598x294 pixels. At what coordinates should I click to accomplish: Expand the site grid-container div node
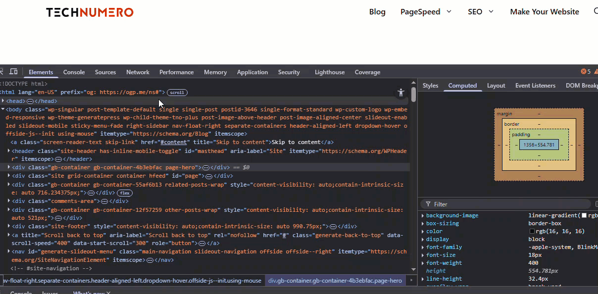click(x=9, y=176)
